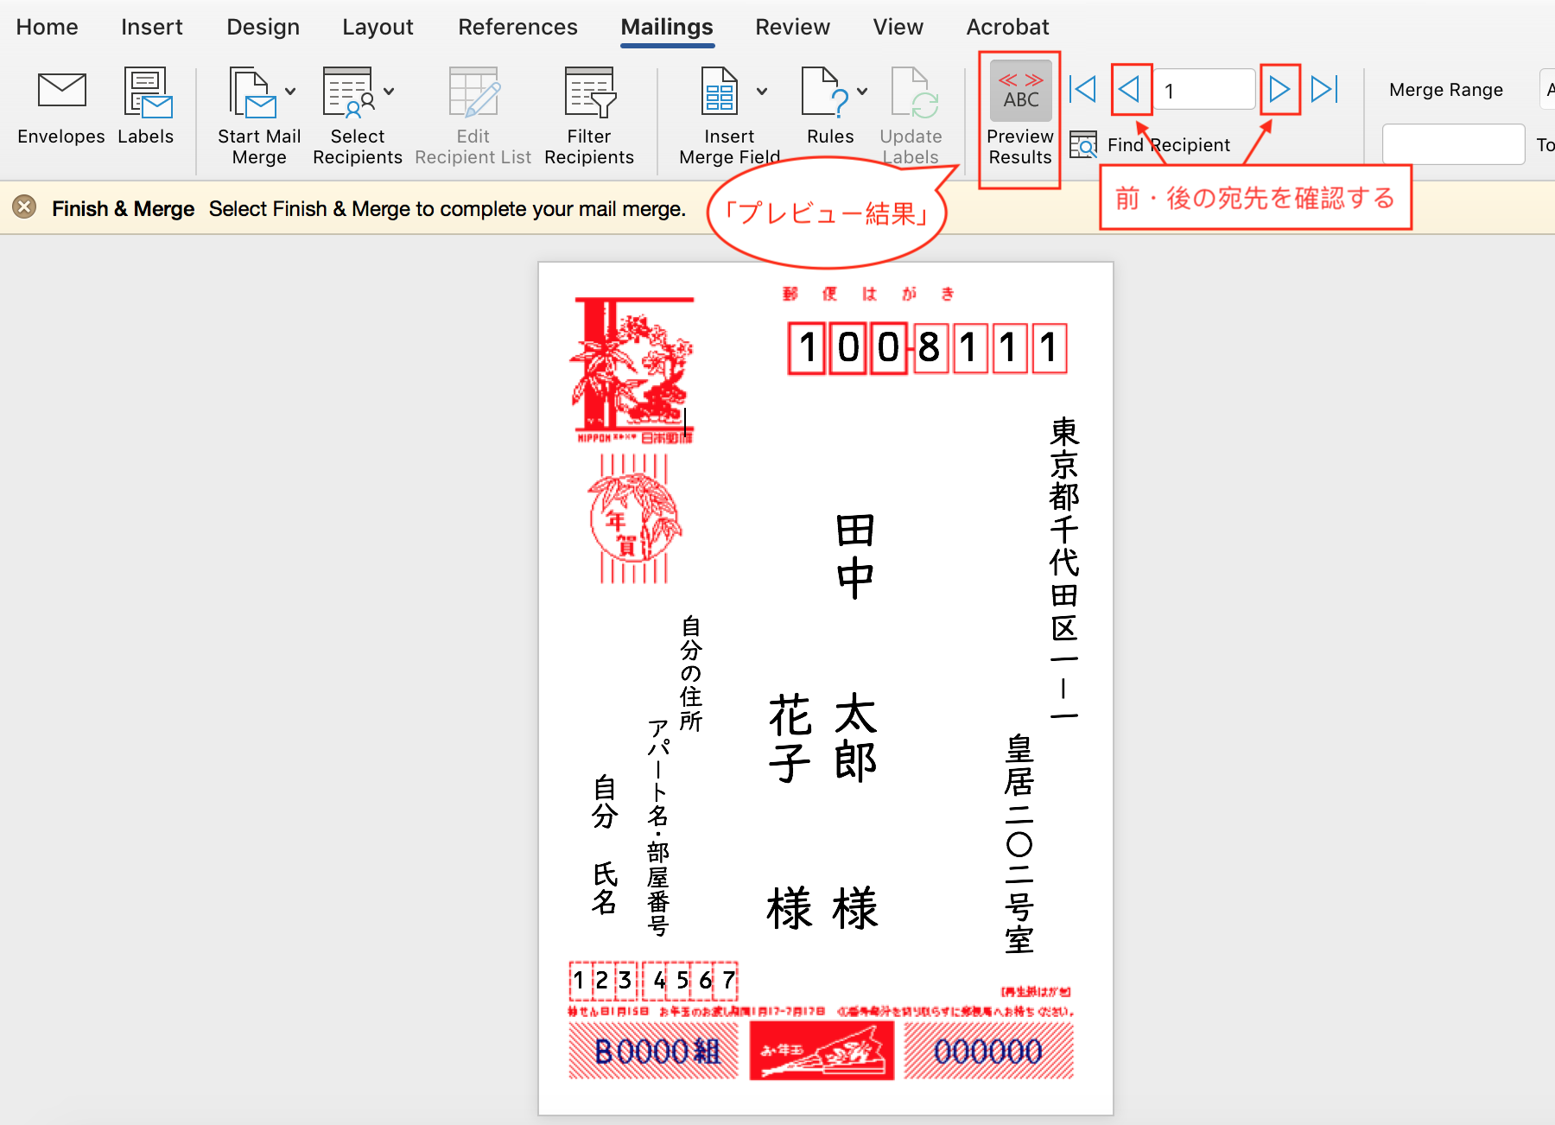Click the record number field

[1204, 90]
